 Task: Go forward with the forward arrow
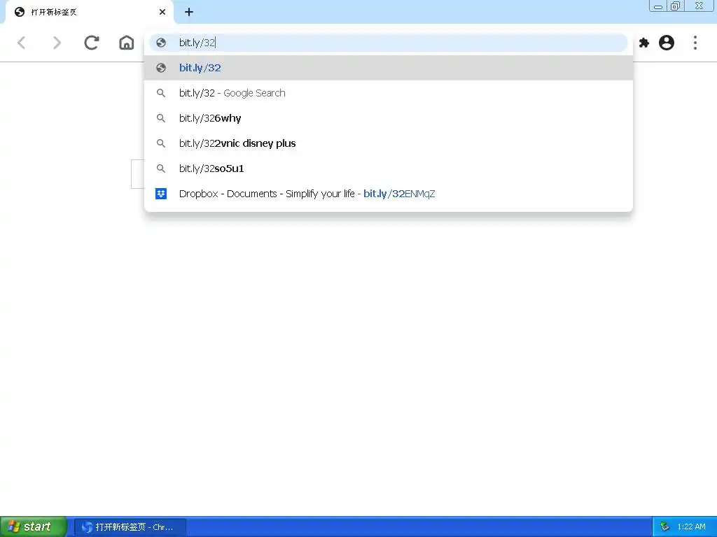coord(56,43)
